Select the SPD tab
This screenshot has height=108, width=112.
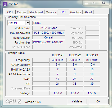tap(63, 12)
